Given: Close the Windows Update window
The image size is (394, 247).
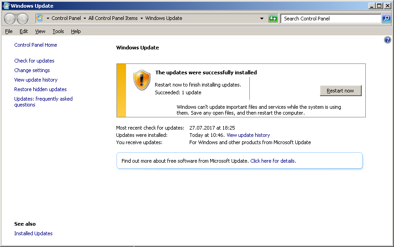Looking at the screenshot, I should point(388,6).
